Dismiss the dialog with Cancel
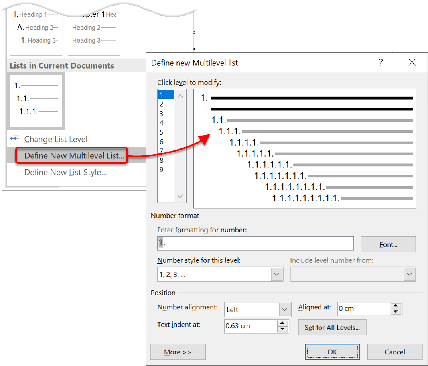Screen dimensions: 428x366 [x=395, y=352]
